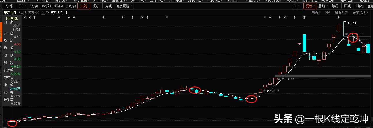Activate the 画线 drawing tools
Viewport: 373px width, 128px height.
347,6
